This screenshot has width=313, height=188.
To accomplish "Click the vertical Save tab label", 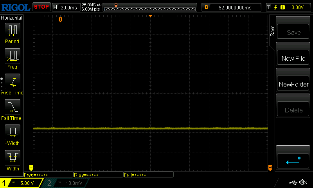I will 272,31.
